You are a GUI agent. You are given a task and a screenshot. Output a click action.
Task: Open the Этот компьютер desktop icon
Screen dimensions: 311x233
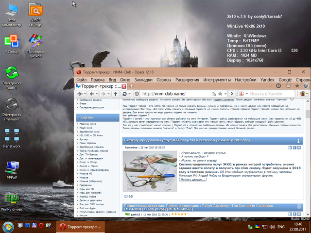[12, 15]
